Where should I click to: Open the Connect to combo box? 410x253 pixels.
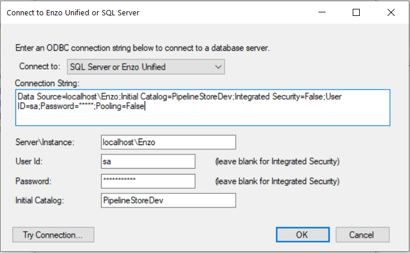(146, 67)
